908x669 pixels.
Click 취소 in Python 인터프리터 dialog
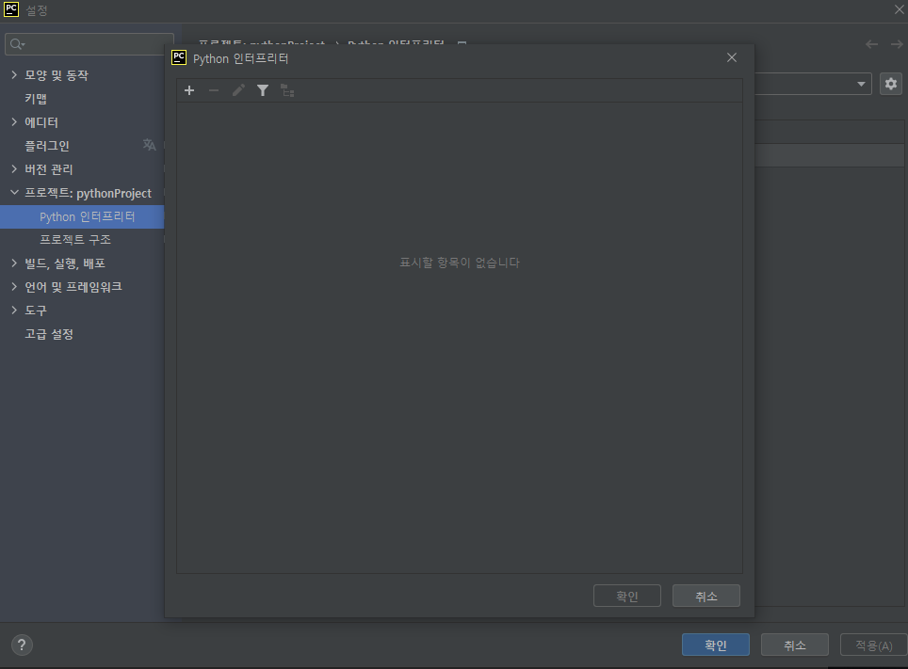tap(705, 597)
